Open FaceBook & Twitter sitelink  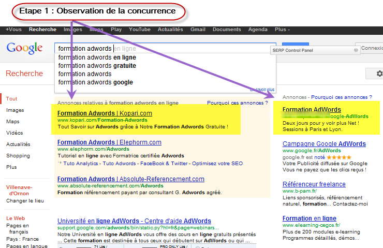tap(164, 164)
